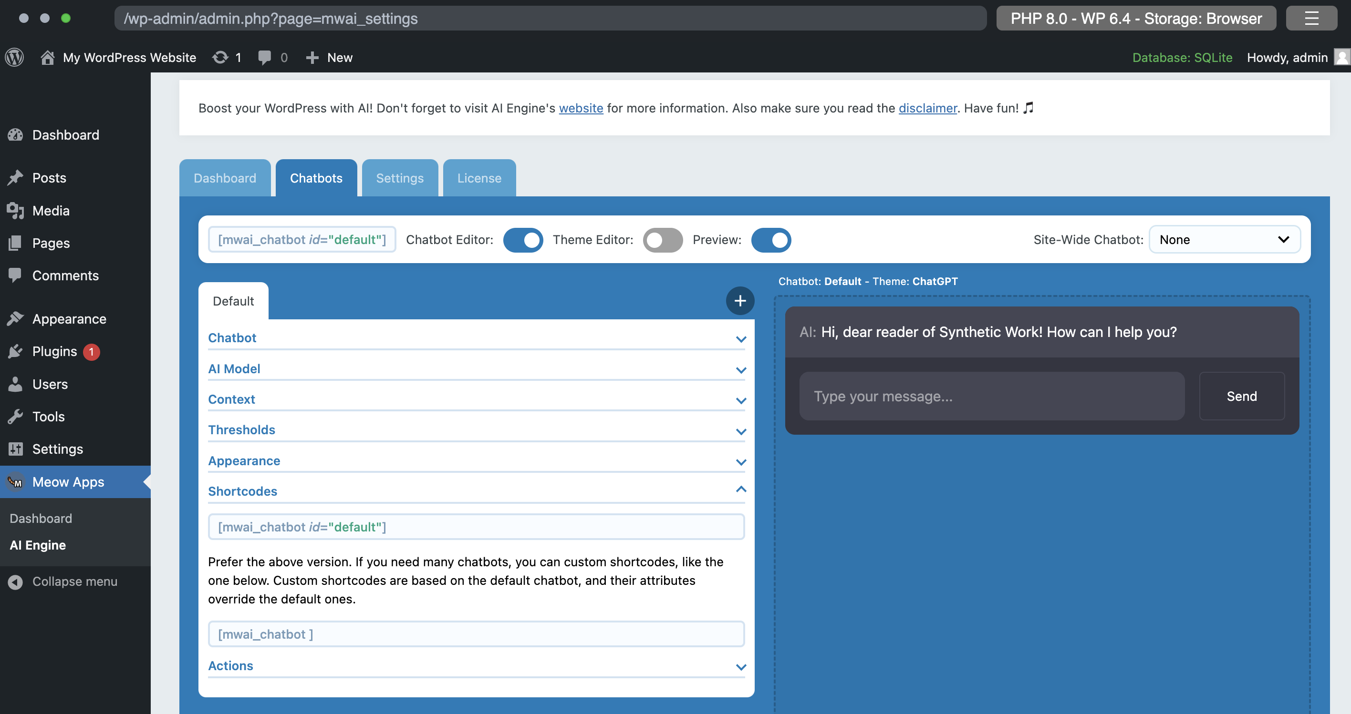This screenshot has height=714, width=1351.
Task: Click My WordPress Website site name
Action: click(x=130, y=57)
